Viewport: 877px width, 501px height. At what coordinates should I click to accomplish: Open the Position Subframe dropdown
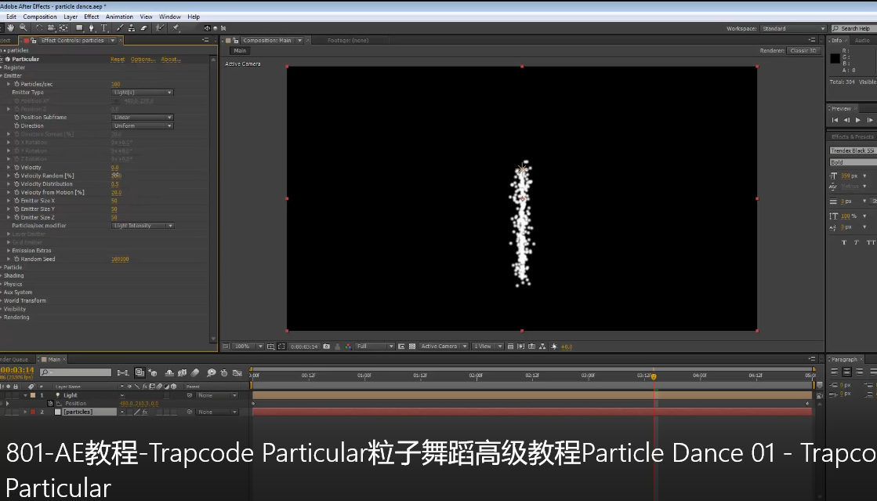tap(142, 118)
